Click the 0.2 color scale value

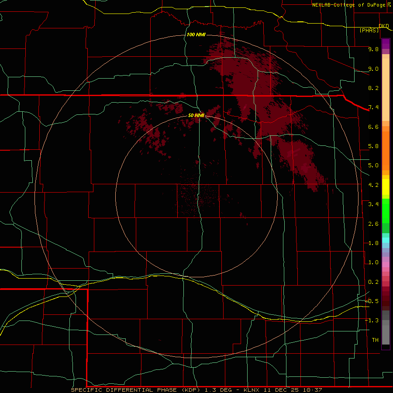pyautogui.click(x=373, y=282)
